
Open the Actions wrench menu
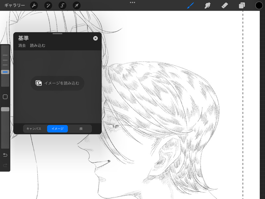(34, 5)
